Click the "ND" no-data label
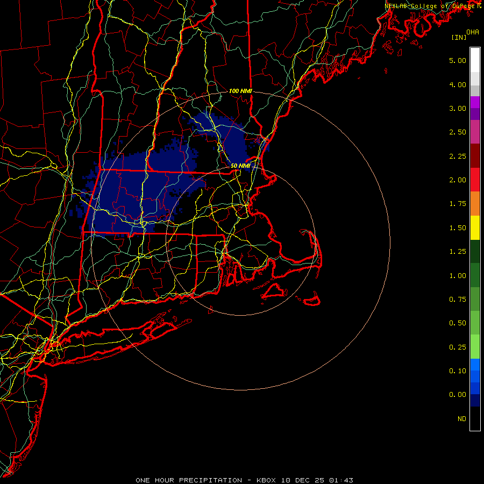Image resolution: width=484 pixels, height=484 pixels. pyautogui.click(x=462, y=419)
